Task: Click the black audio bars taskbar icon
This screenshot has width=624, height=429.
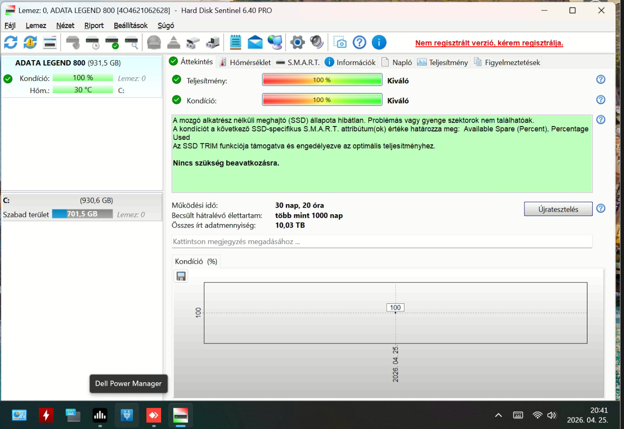Action: click(100, 415)
